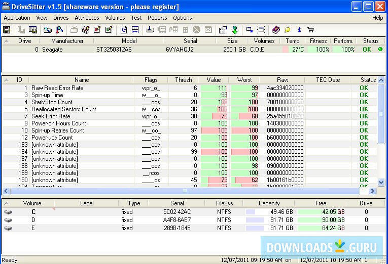Image resolution: width=388 pixels, height=264 pixels.
Task: Sort drives by Manufacturer column header
Action: 67,41
